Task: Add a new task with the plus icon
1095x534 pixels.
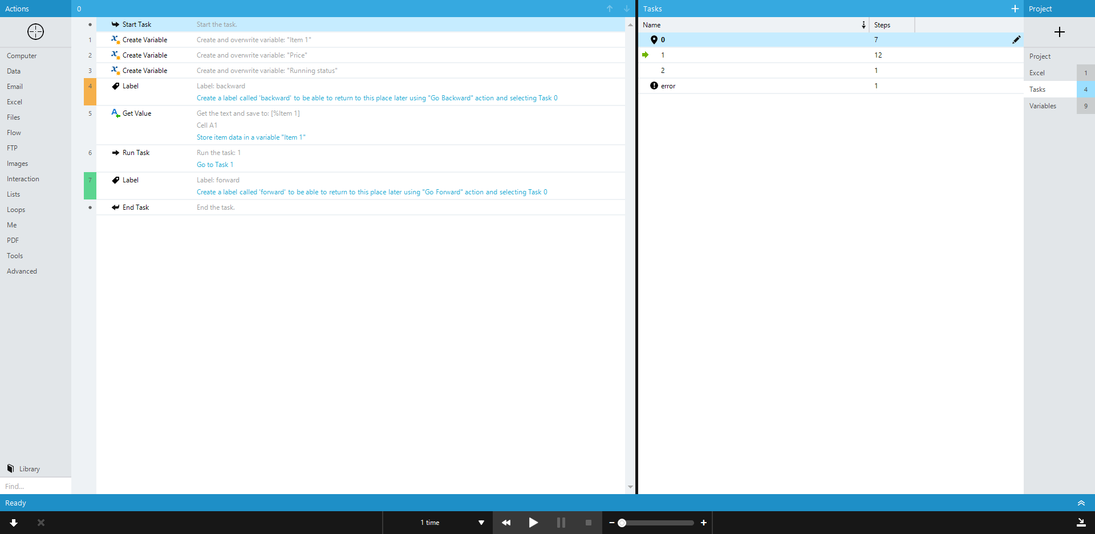Action: pos(1015,9)
